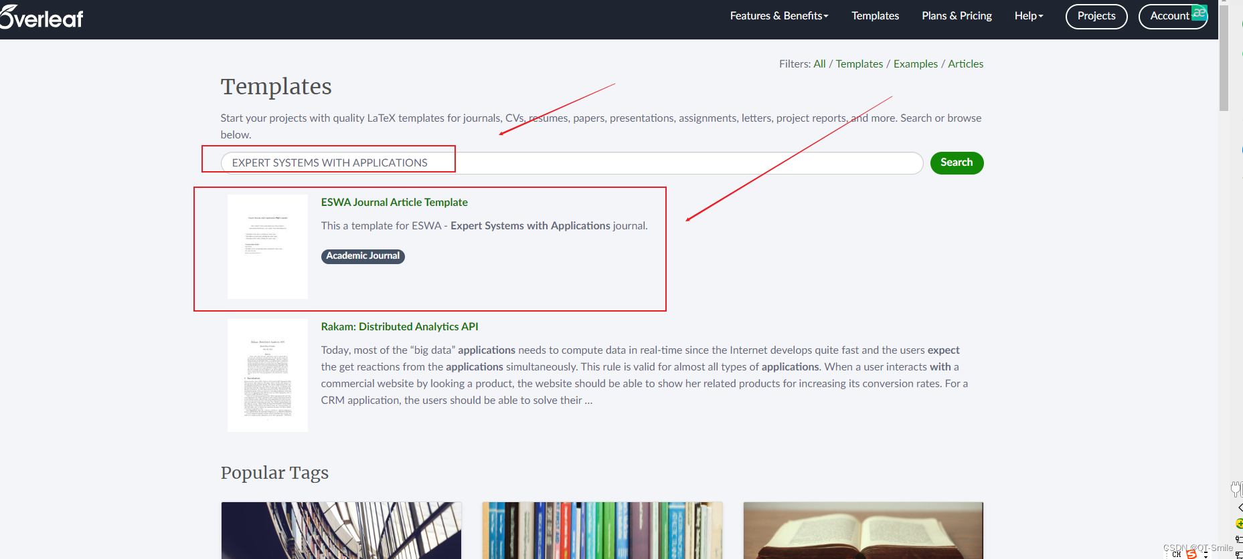Expand the Help dropdown menu
This screenshot has width=1243, height=559.
[1029, 16]
